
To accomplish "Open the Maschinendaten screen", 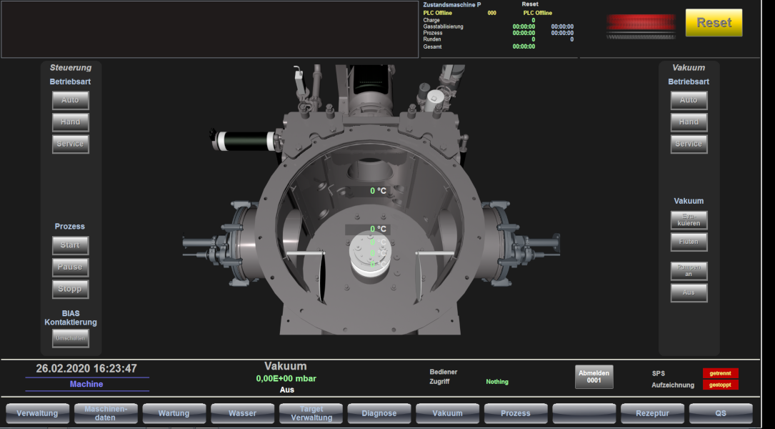I will (x=105, y=413).
